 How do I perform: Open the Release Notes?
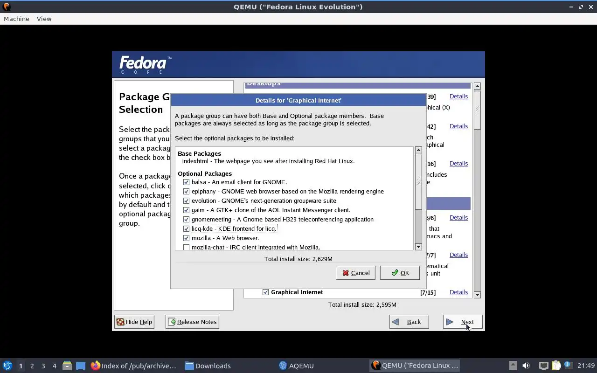pos(192,322)
